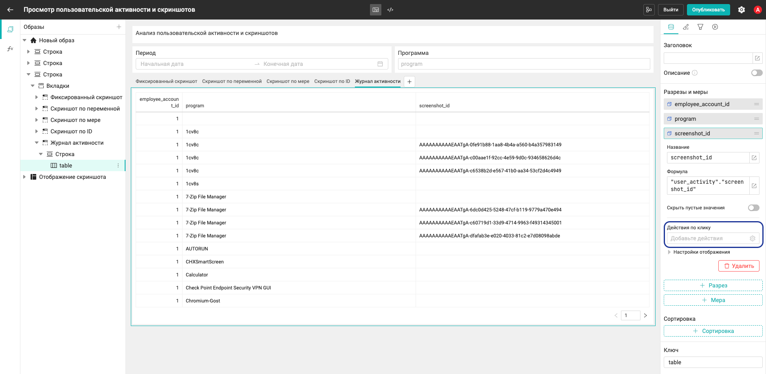The height and width of the screenshot is (374, 766).
Task: Expand the first Строка tree node
Action: point(28,52)
